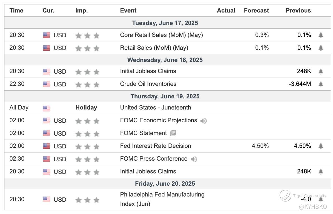The width and height of the screenshot is (333, 214).
Task: Click bell for Wednesday Initial Jobless Claims
Action: tap(321, 72)
